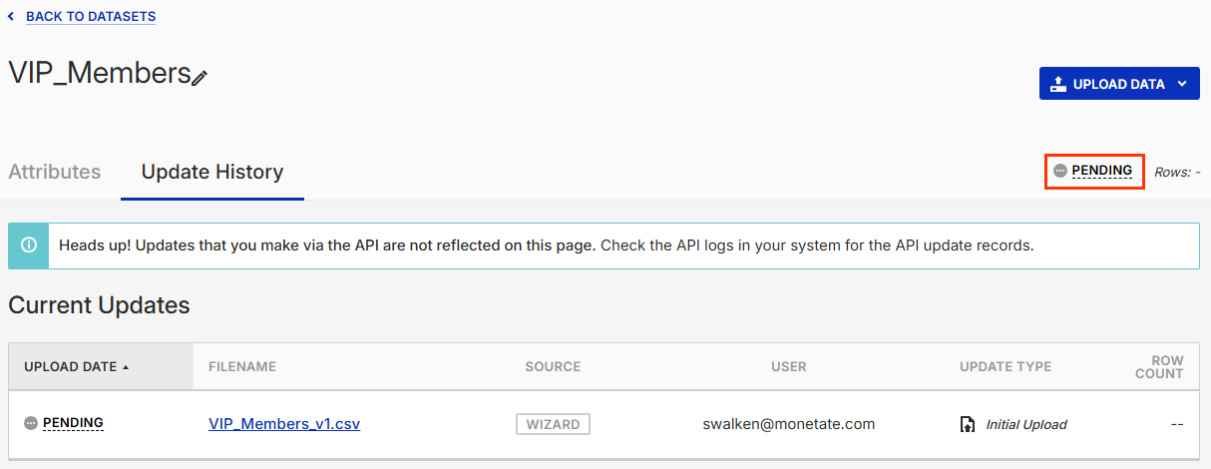1211x469 pixels.
Task: Switch to the Attributes tab
Action: tap(55, 172)
